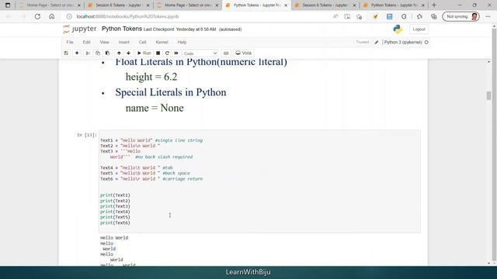The width and height of the screenshot is (497, 279).
Task: Place cursor on the Text4 tab line
Action: click(137, 168)
